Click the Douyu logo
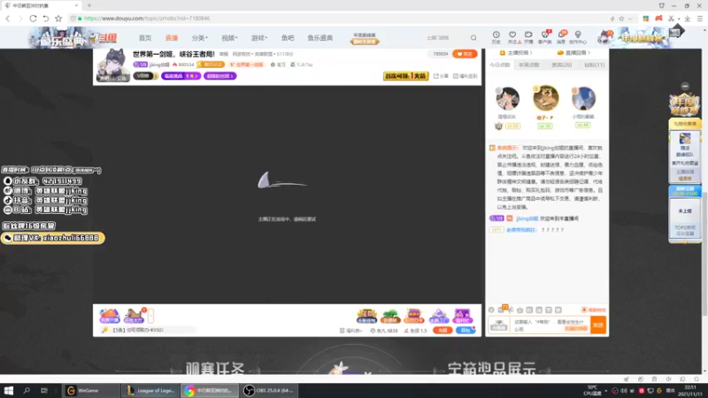This screenshot has width=708, height=398. 104,38
